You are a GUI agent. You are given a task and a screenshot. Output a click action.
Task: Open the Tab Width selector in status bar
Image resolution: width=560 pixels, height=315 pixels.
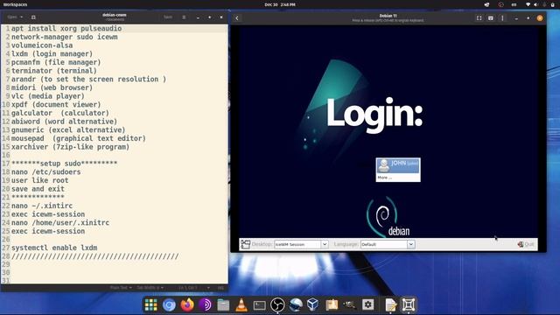tap(150, 288)
